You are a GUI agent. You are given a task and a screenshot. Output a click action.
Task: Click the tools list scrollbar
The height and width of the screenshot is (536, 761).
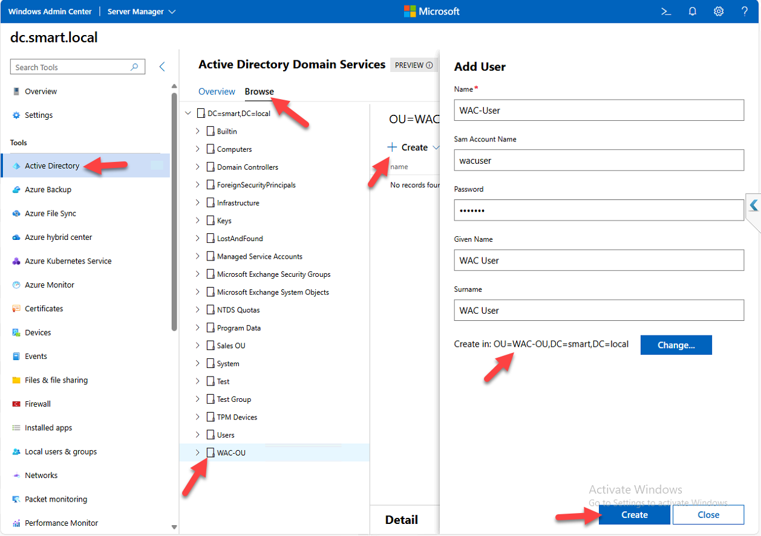[x=174, y=211]
